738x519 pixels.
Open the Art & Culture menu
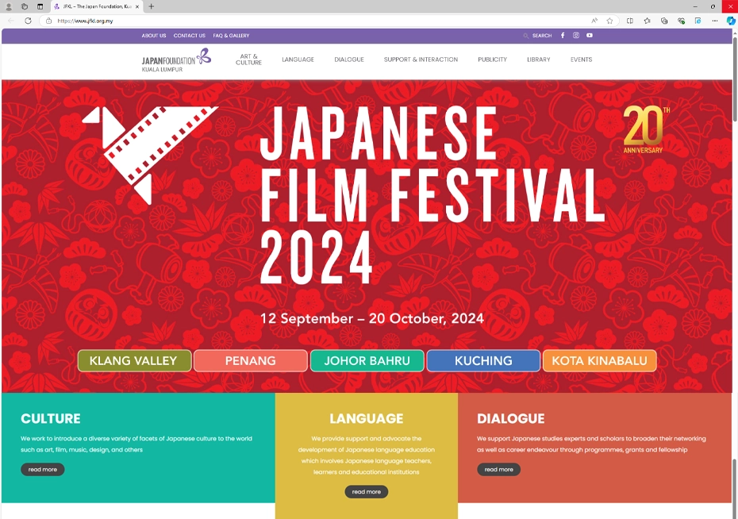248,60
